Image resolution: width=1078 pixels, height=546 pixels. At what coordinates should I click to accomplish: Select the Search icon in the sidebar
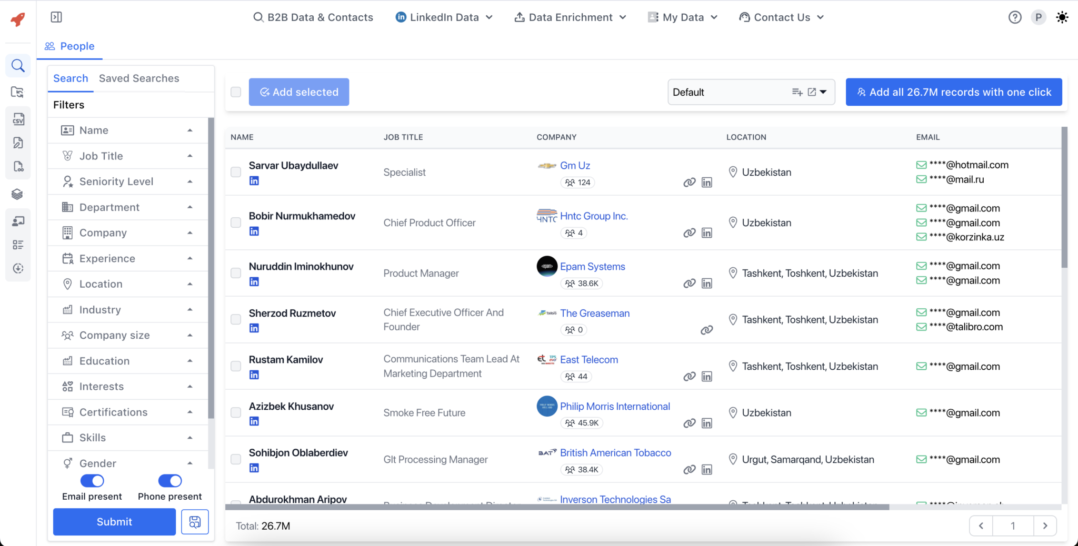[x=18, y=65]
